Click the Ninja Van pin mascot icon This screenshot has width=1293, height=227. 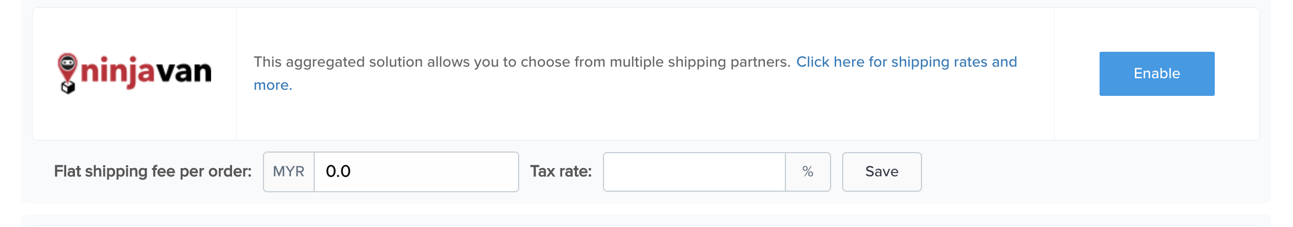tap(67, 67)
